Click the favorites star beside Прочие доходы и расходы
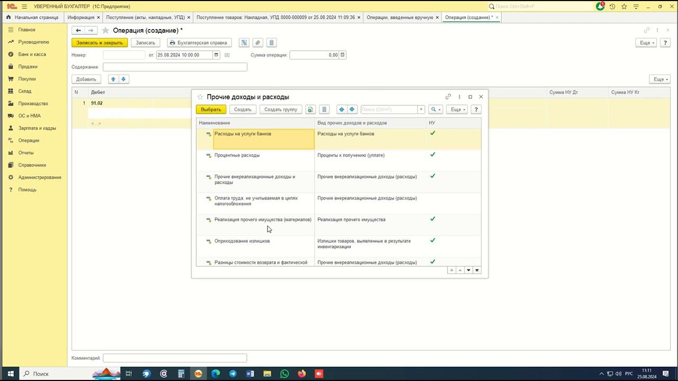The height and width of the screenshot is (381, 678). [200, 97]
